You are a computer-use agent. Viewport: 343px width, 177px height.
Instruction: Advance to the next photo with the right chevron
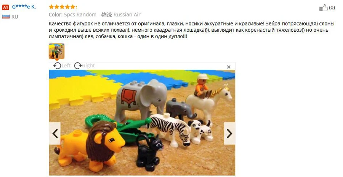[x=229, y=134]
